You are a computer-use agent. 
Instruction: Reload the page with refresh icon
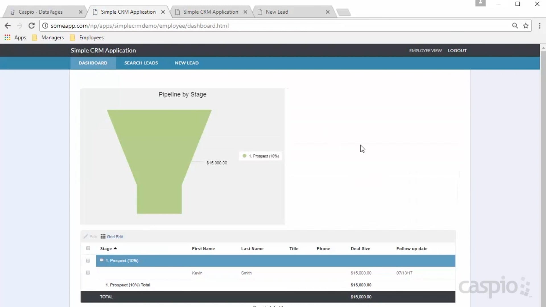[32, 26]
